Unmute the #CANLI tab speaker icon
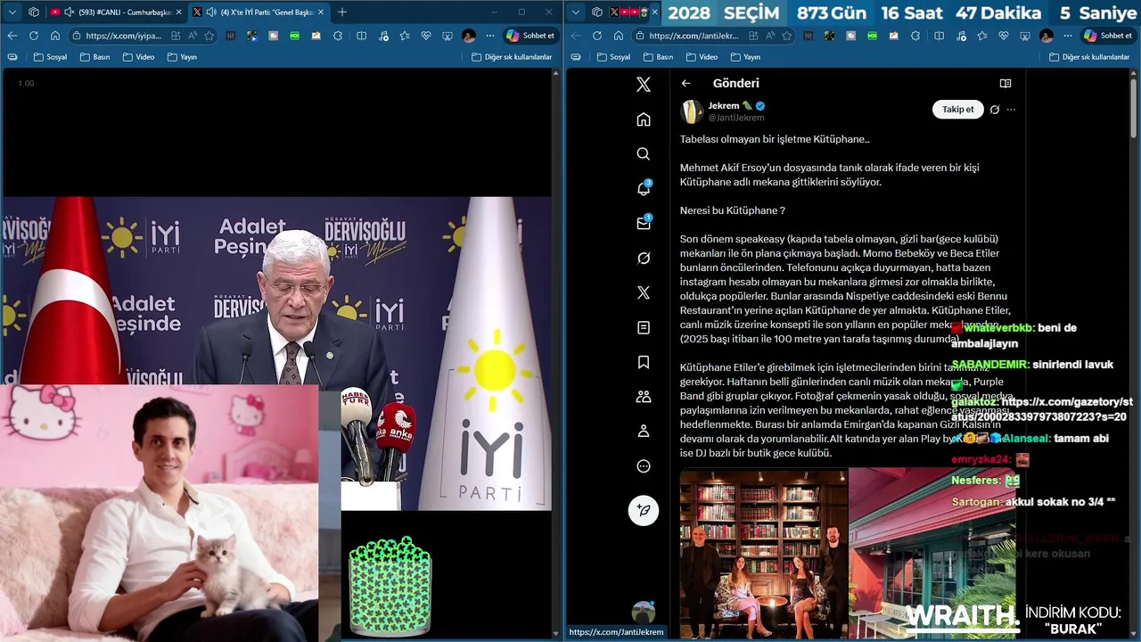This screenshot has width=1141, height=642. 70,12
